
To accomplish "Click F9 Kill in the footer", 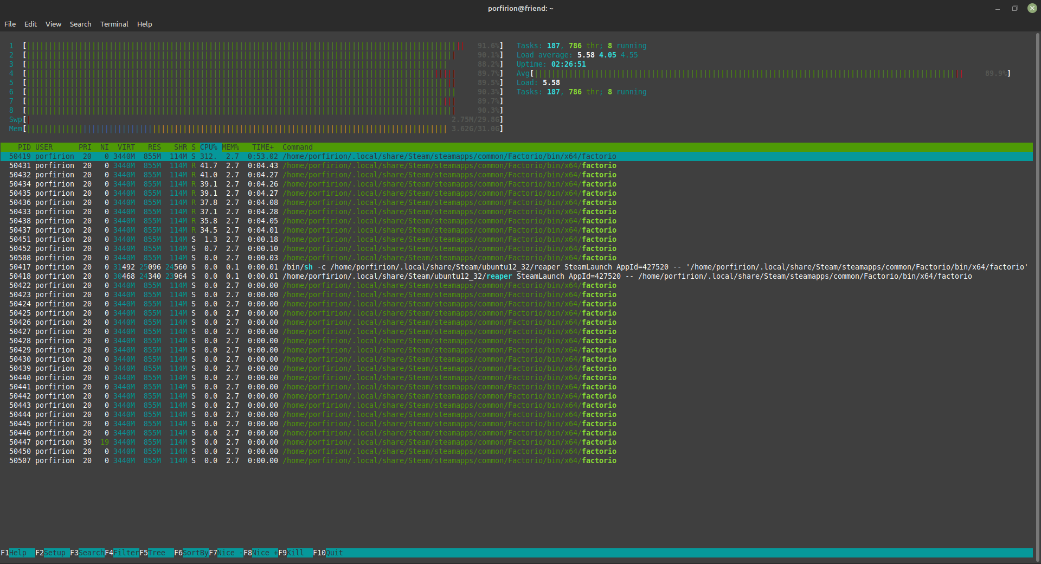I will (295, 553).
